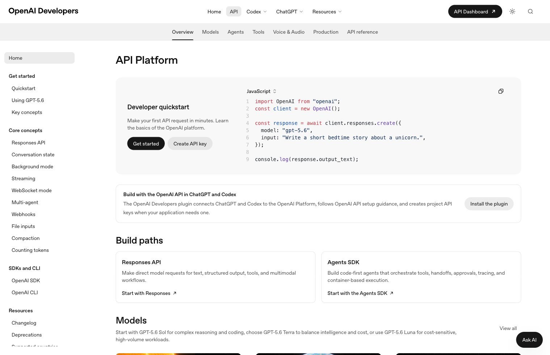Open search with magnifier icon
Image resolution: width=550 pixels, height=355 pixels.
click(530, 12)
